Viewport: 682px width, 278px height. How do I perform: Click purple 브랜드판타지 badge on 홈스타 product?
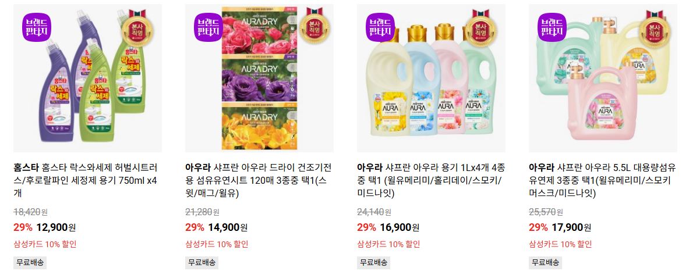click(37, 27)
